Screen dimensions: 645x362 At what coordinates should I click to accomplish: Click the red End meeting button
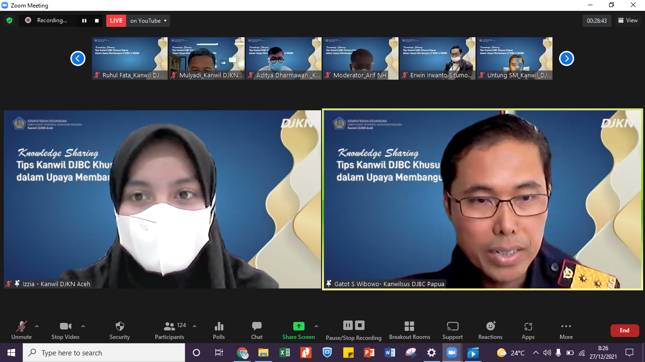point(624,330)
